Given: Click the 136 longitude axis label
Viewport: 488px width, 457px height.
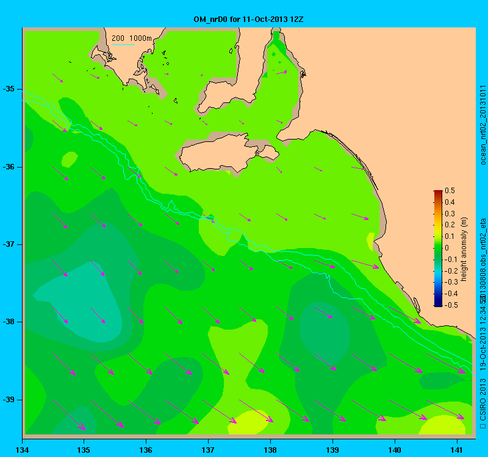Looking at the screenshot, I should 146,450.
